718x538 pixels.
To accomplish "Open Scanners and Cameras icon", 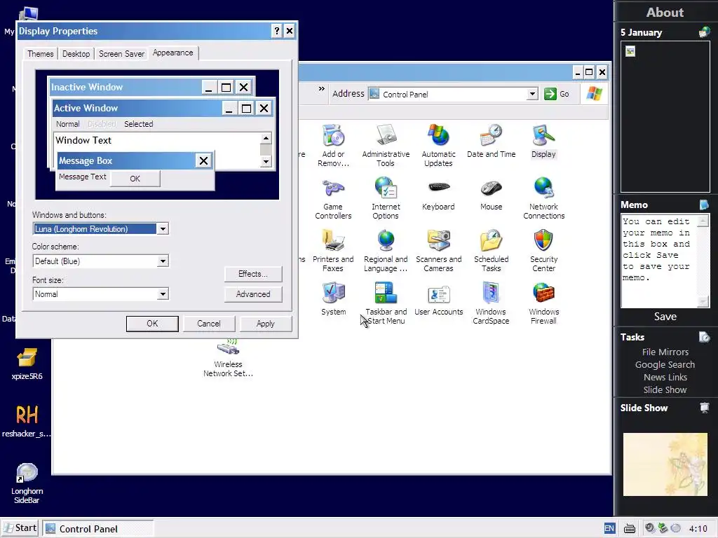I will 438,251.
